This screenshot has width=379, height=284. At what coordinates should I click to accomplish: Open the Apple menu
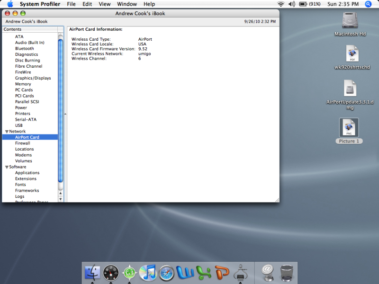[10, 4]
